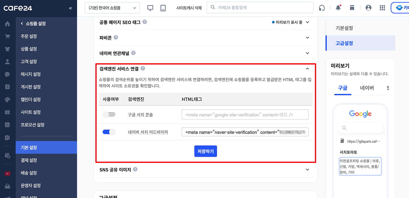
Task: Open 배송 설정 menu item
Action: pyautogui.click(x=29, y=173)
